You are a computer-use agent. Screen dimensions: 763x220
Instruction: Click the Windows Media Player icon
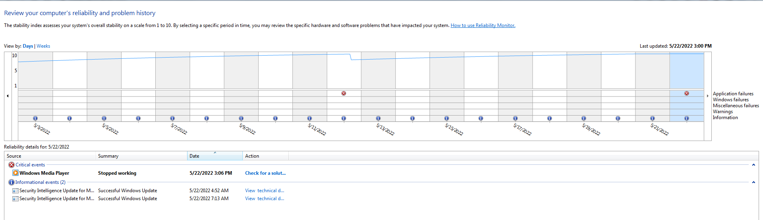(15, 173)
